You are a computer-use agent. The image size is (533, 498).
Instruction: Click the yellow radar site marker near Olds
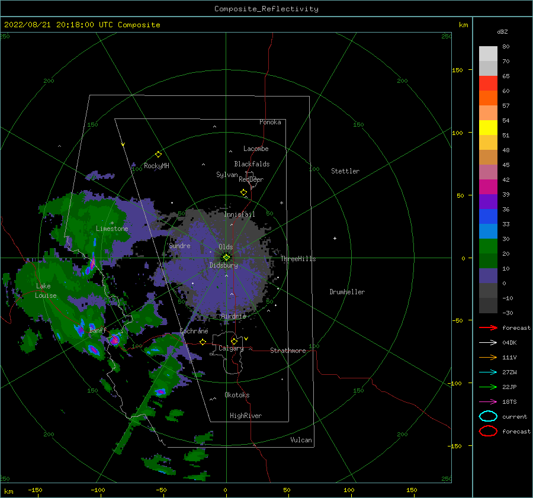click(x=226, y=258)
